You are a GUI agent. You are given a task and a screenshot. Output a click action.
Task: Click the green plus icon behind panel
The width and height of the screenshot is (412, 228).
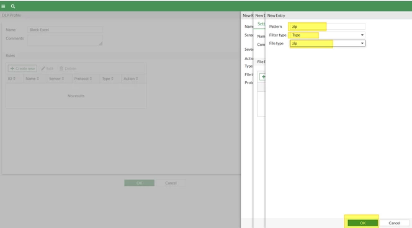[x=263, y=77]
